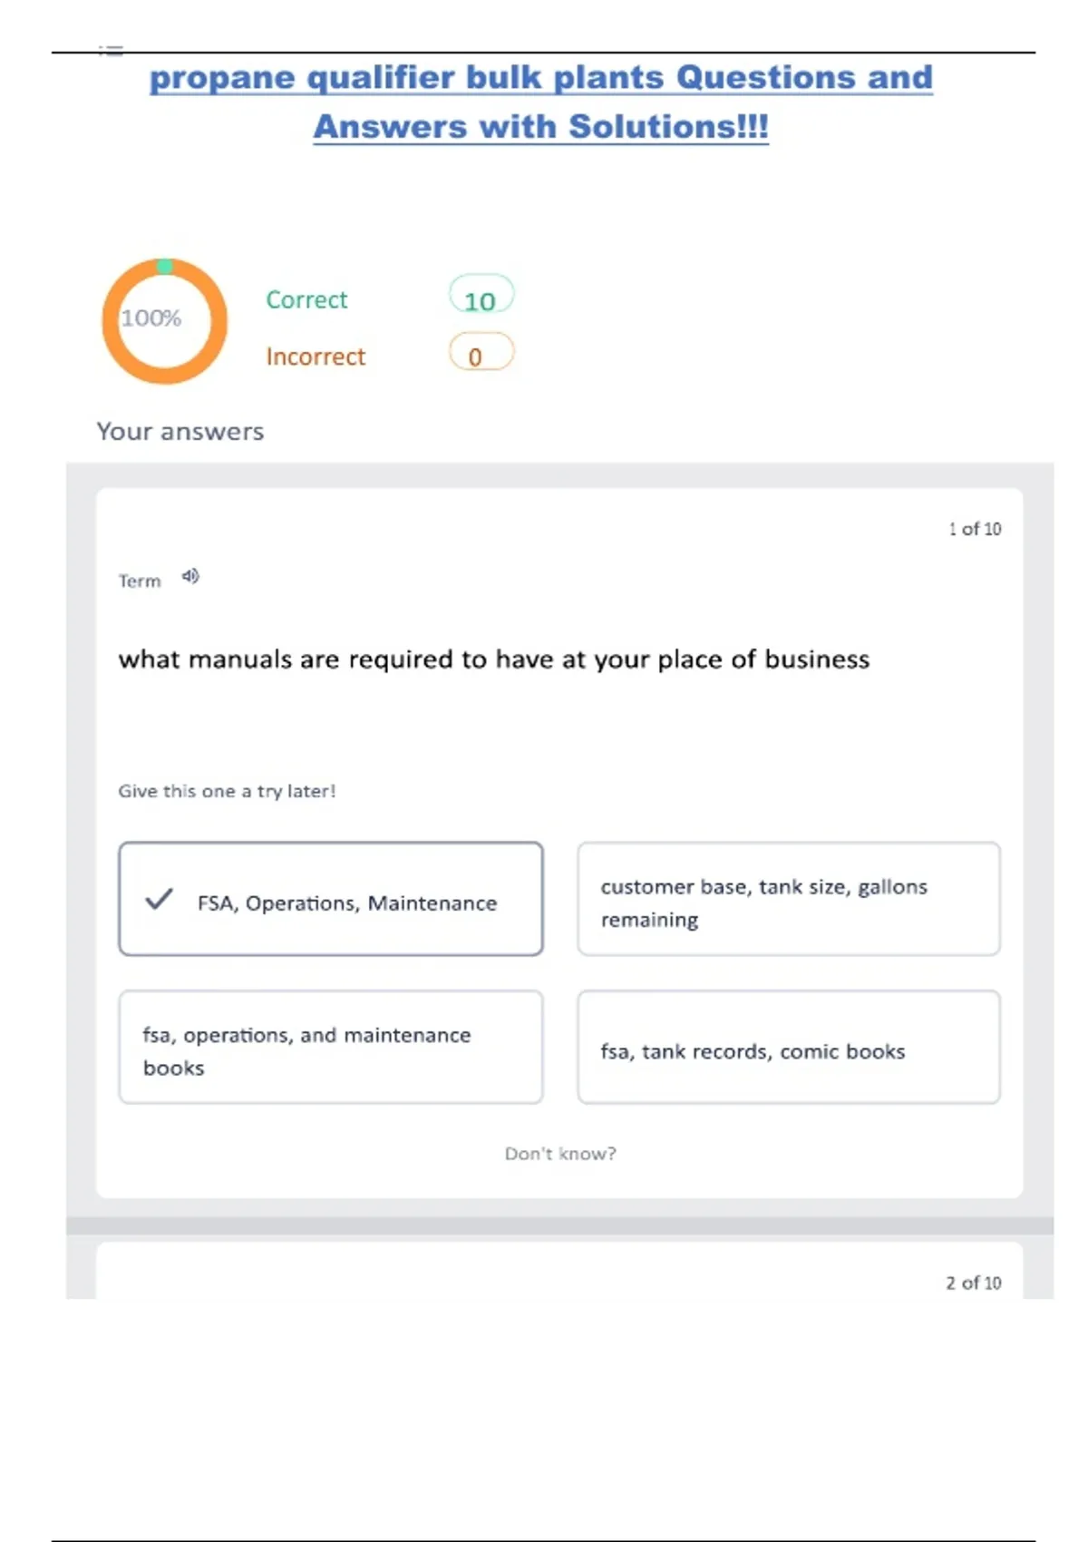Click the list icon at top left
This screenshot has width=1088, height=1542.
[x=111, y=51]
